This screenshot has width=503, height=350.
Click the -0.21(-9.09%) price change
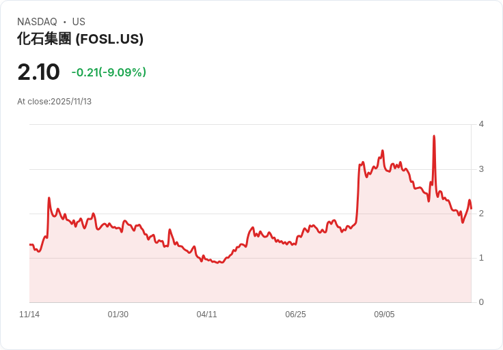pyautogui.click(x=109, y=72)
